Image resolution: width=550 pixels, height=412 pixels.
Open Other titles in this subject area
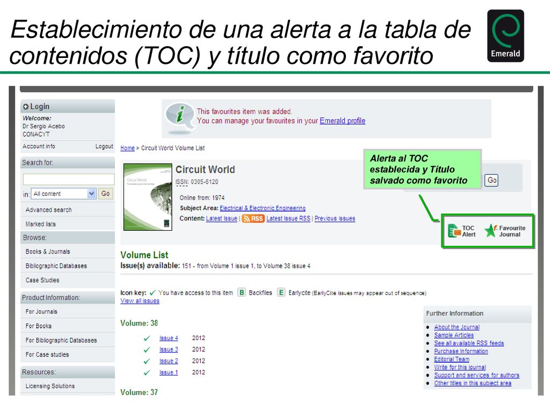click(473, 384)
